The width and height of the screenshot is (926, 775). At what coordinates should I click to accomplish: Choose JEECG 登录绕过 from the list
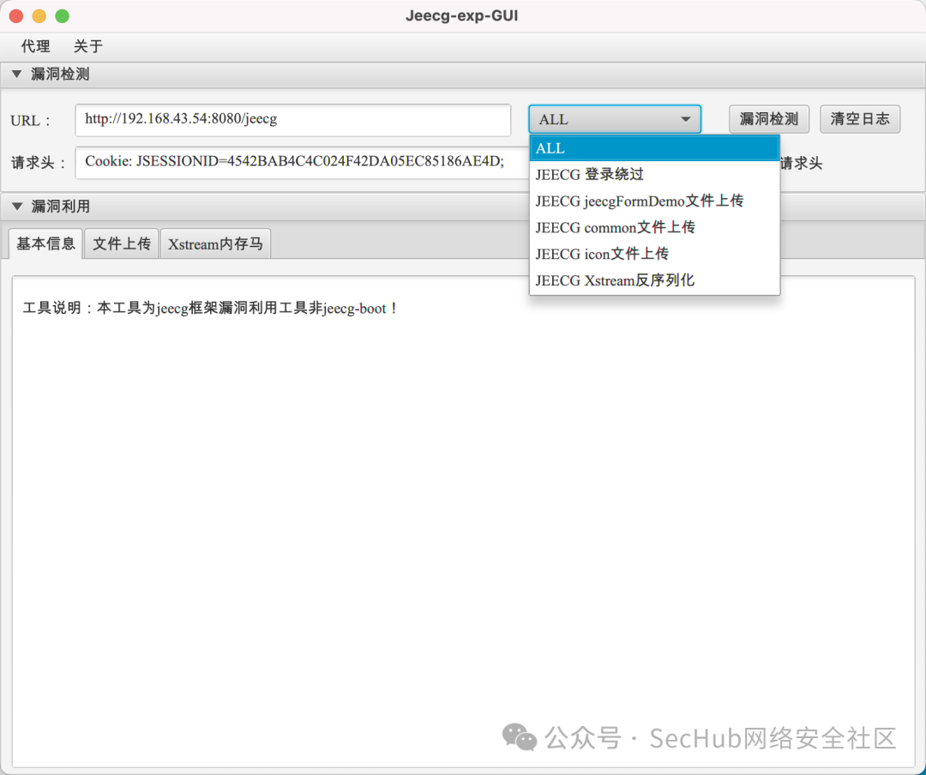tap(654, 174)
